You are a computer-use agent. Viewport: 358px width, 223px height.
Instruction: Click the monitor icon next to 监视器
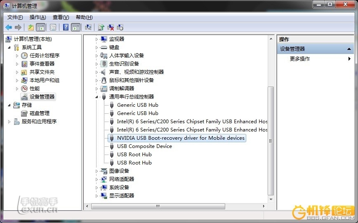tap(104, 39)
